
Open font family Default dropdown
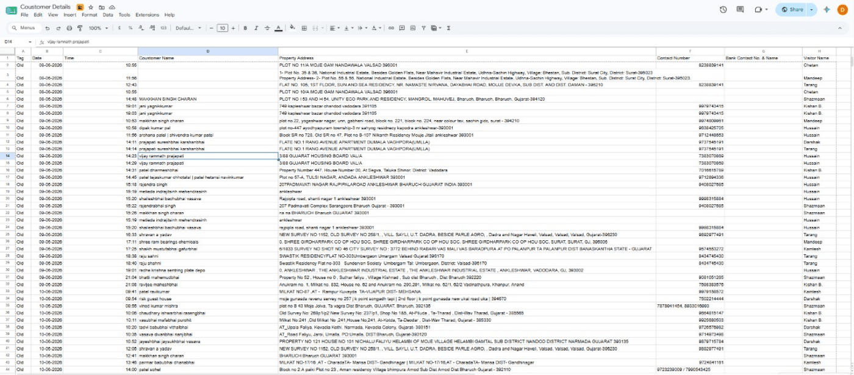188,28
